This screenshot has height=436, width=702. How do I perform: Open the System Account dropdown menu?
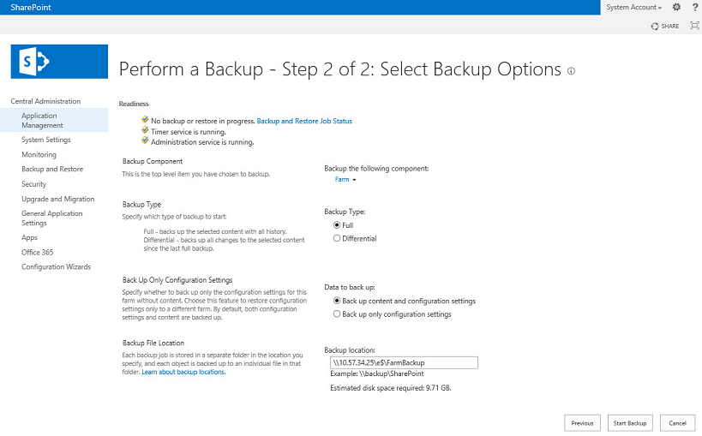point(633,7)
